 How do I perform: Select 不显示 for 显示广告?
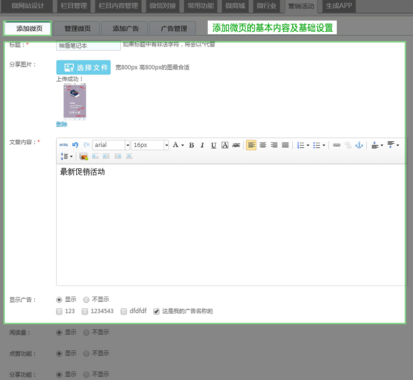86,300
